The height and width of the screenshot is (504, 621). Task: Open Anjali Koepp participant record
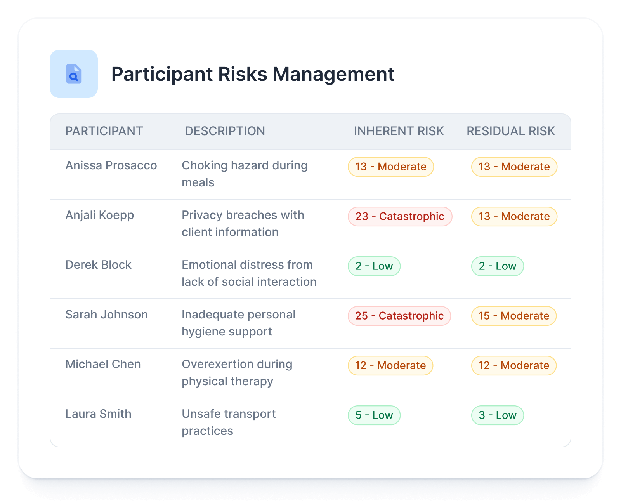(99, 215)
